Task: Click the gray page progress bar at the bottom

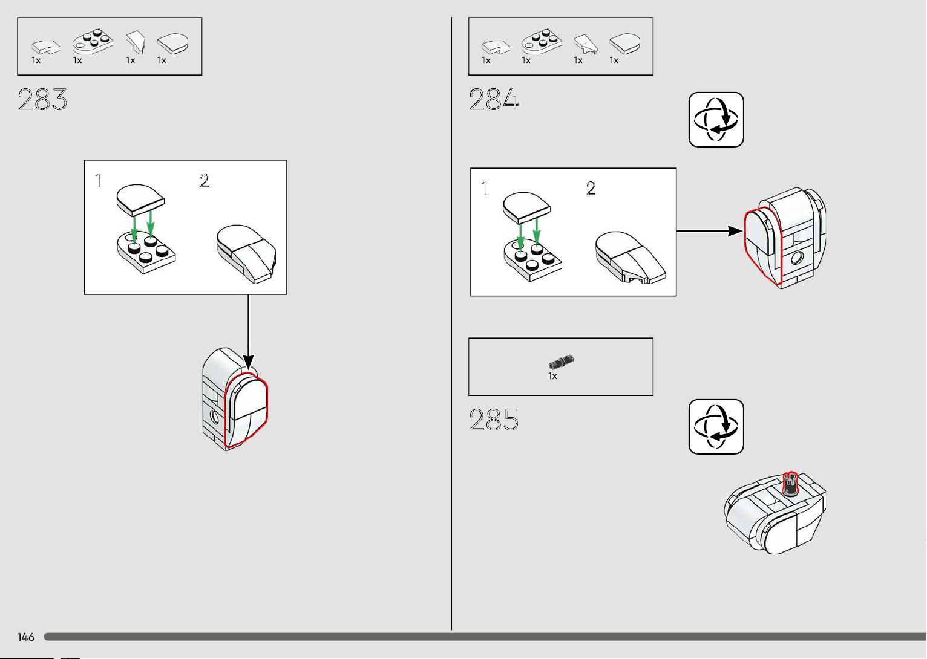Action: (x=485, y=637)
